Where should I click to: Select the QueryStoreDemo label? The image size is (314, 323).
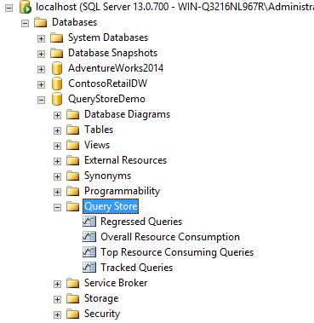pyautogui.click(x=106, y=99)
